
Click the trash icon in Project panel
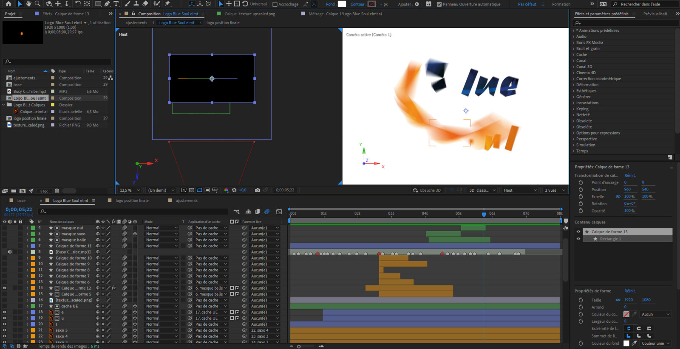coord(57,191)
